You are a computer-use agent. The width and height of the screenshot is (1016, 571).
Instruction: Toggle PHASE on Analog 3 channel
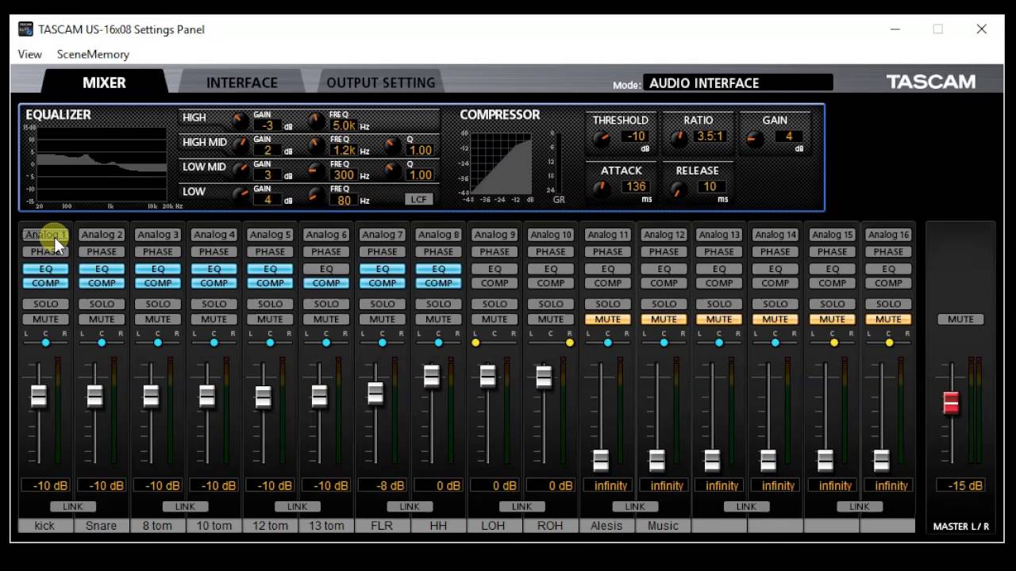tap(158, 251)
